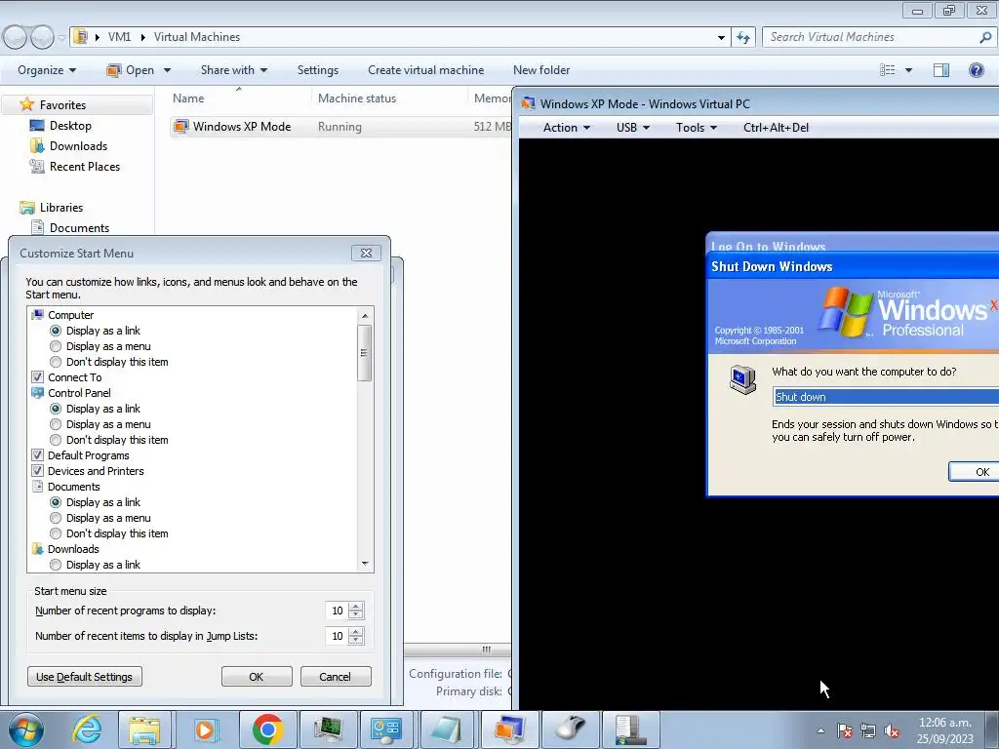Expand the Open button dropdown arrow
Image resolution: width=999 pixels, height=749 pixels.
click(x=167, y=70)
